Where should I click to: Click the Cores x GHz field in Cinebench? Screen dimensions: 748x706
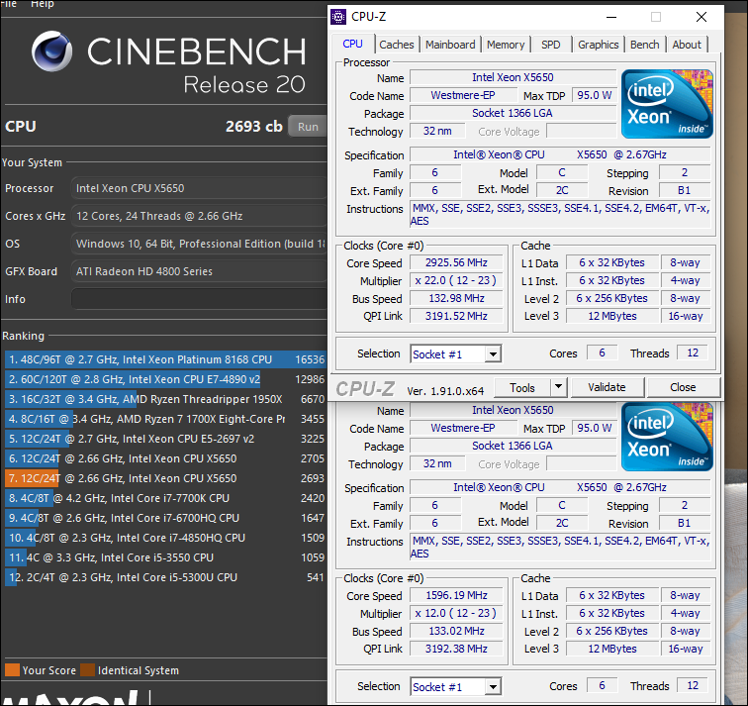coord(199,216)
